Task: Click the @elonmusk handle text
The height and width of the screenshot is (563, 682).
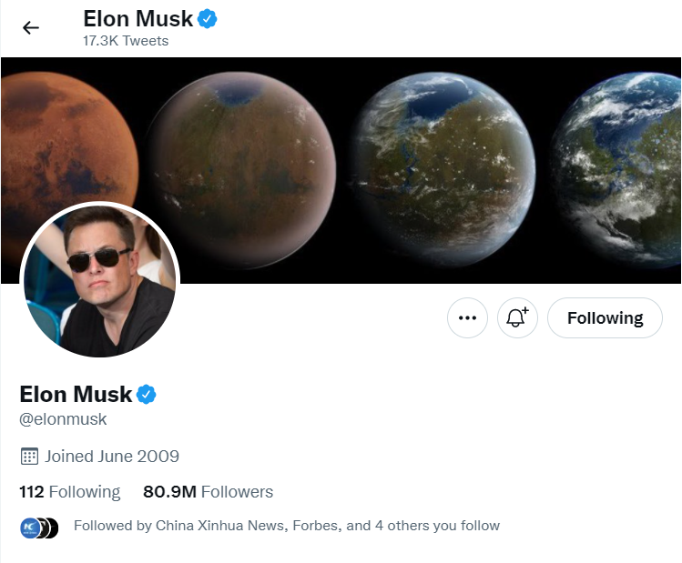Action: [x=64, y=419]
